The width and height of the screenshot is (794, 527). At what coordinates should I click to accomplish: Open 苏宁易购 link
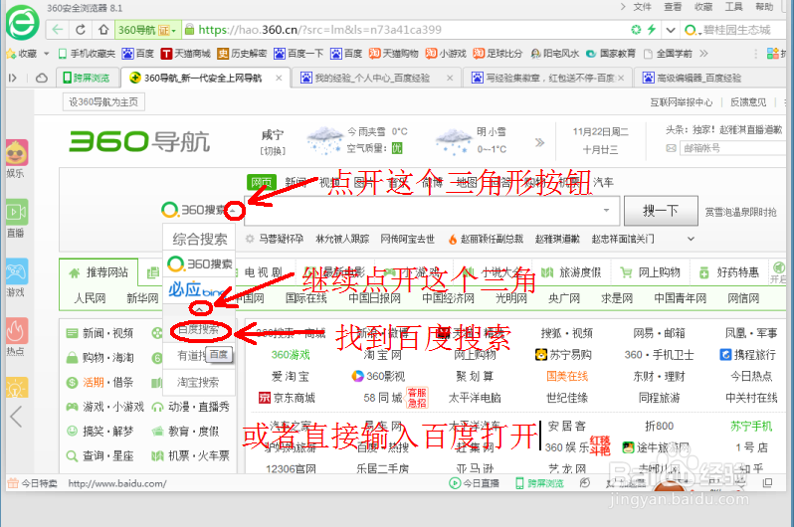563,355
